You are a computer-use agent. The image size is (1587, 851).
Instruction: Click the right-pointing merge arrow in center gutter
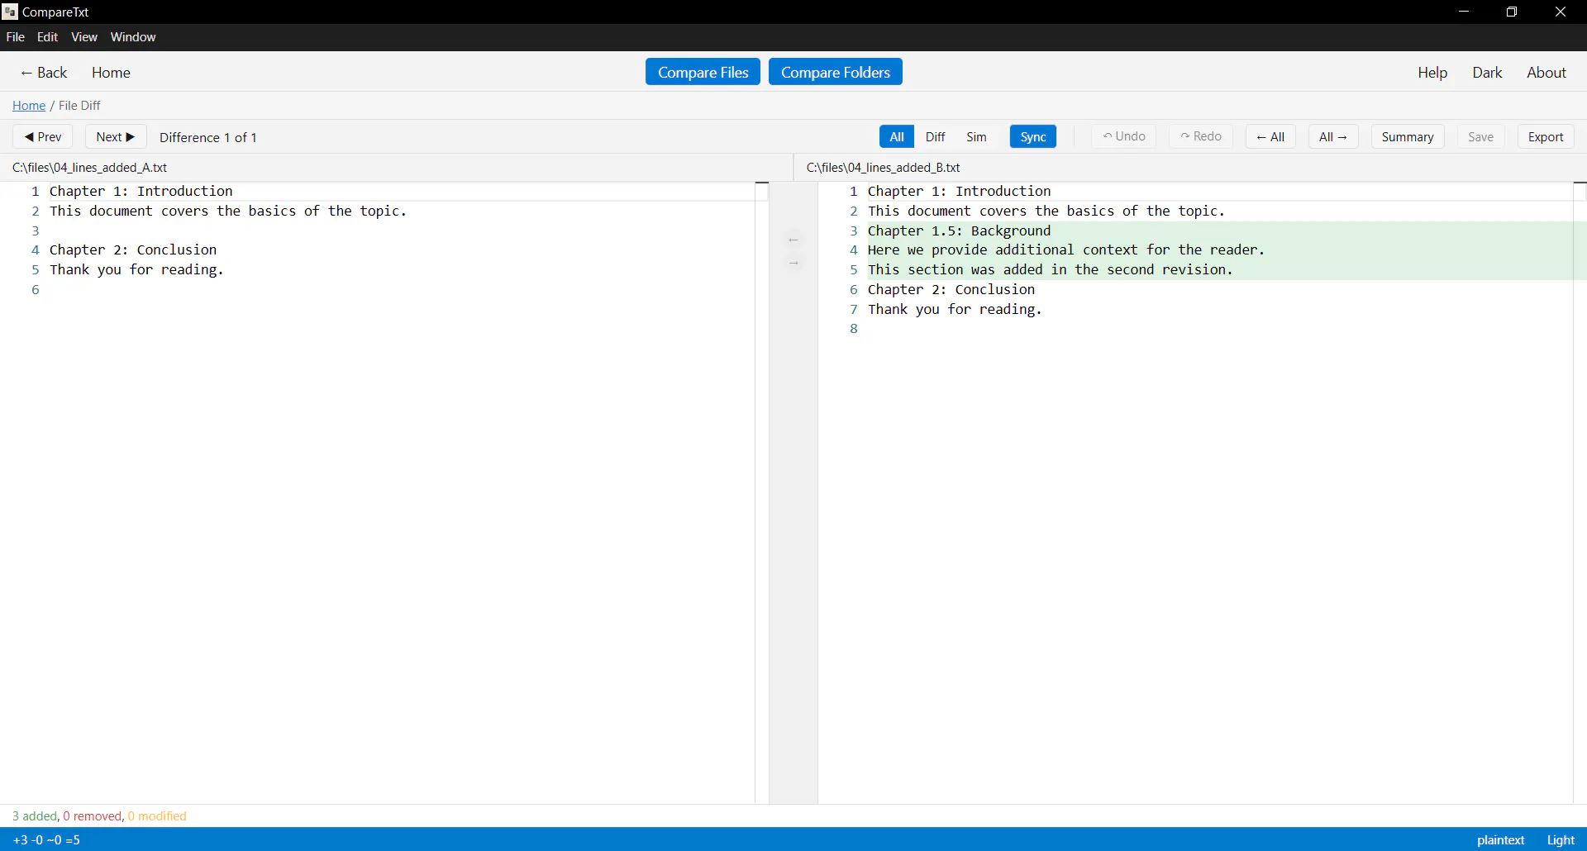(793, 264)
